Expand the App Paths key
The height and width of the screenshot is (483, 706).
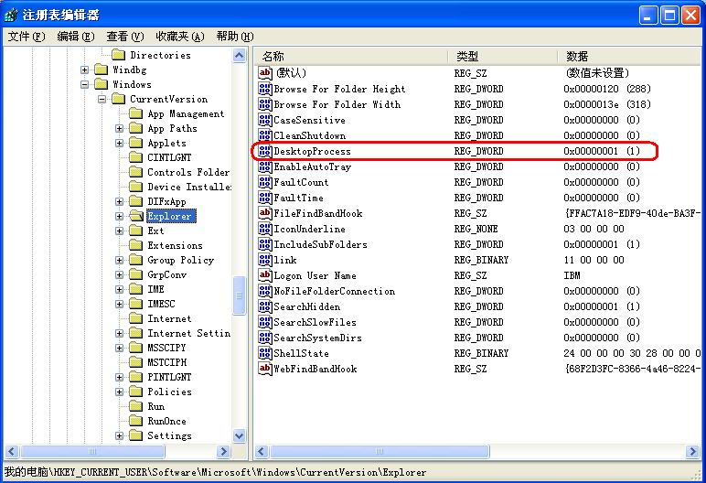point(119,128)
